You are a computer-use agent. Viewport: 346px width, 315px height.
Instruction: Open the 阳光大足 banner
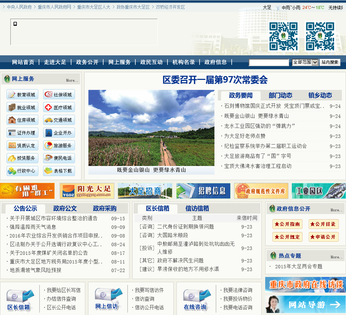[x=87, y=191]
